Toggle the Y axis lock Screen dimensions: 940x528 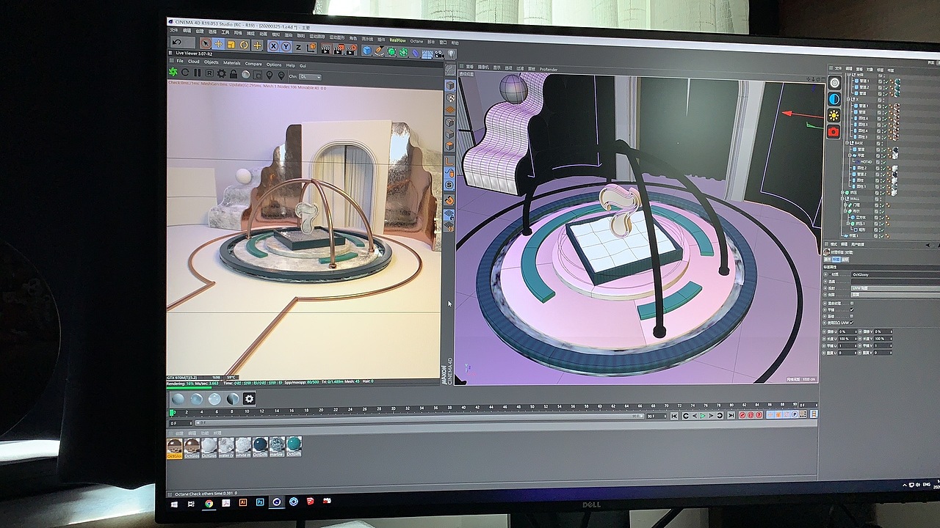pyautogui.click(x=286, y=46)
